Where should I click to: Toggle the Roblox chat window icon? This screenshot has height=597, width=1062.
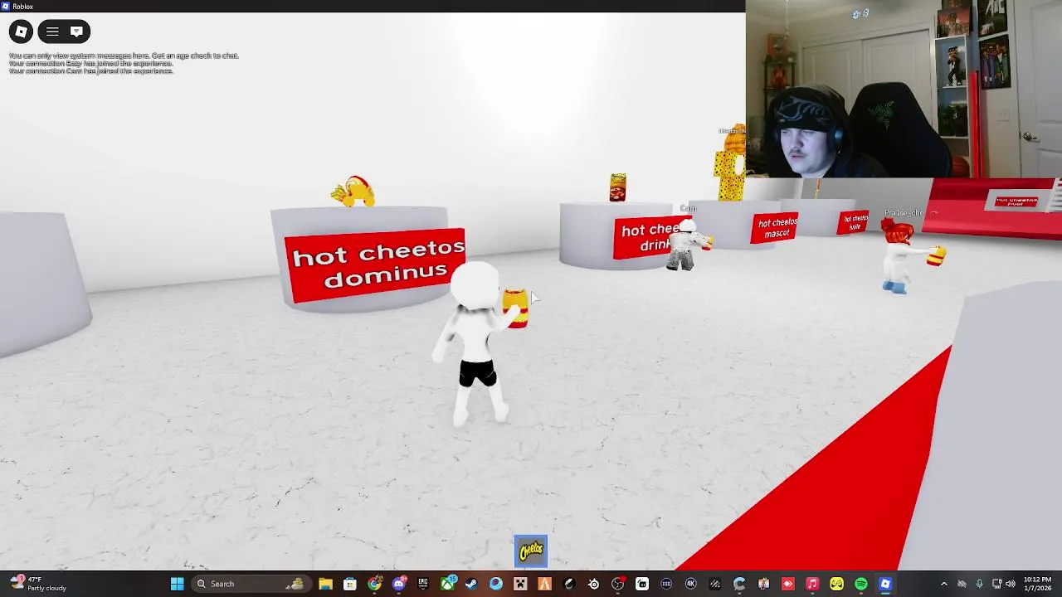(76, 32)
